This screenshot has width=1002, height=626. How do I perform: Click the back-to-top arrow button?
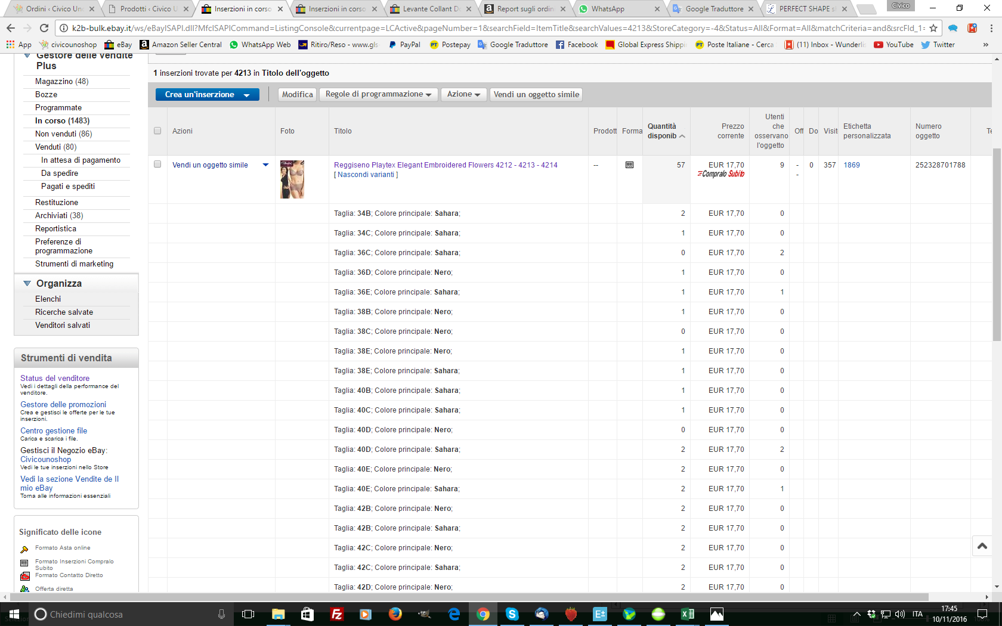click(982, 546)
